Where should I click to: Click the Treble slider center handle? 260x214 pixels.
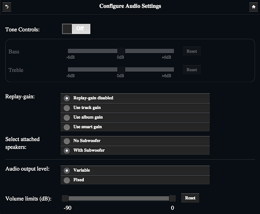[x=121, y=69]
